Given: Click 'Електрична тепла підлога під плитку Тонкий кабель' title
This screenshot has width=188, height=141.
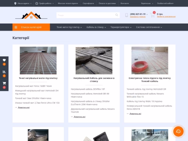Looking at the screenshot, I should coord(150,80).
